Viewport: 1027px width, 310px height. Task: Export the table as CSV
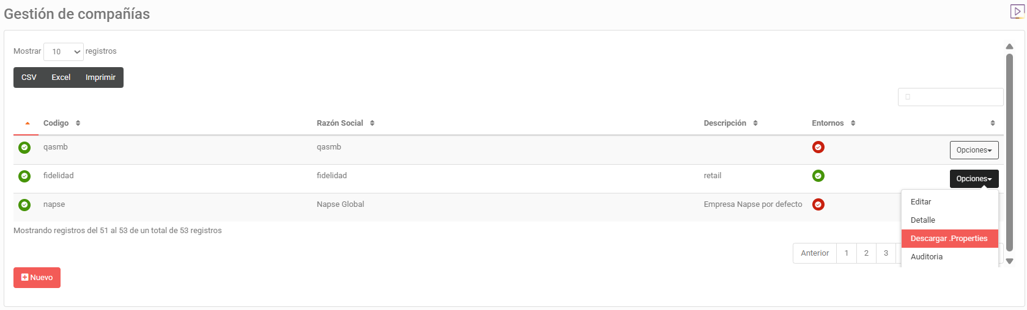pyautogui.click(x=29, y=77)
